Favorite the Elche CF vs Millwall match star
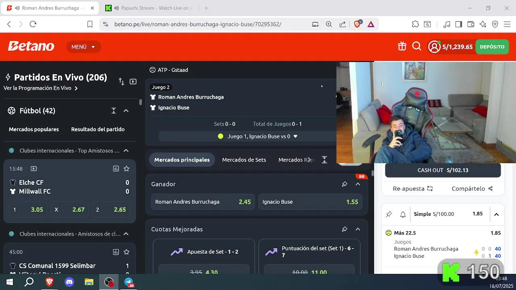The image size is (516, 290). point(127,169)
